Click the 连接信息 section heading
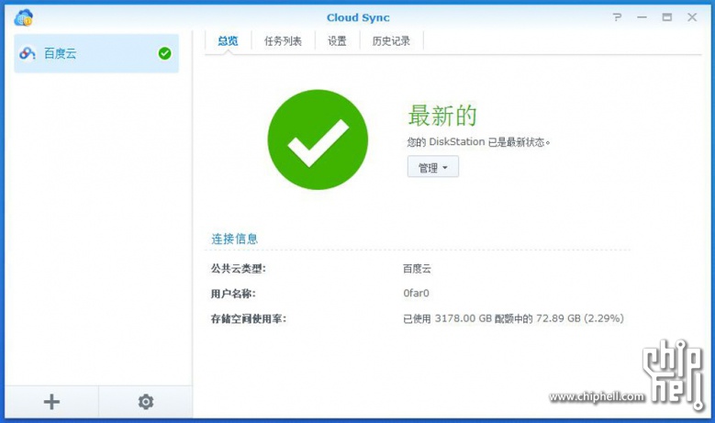 (x=234, y=239)
